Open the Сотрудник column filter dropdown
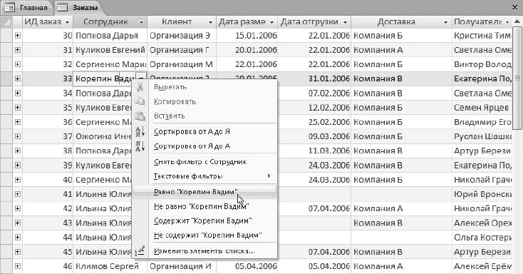Viewport: 523px width, 274px height. tap(141, 22)
